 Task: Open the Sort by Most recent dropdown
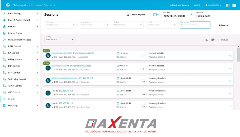60,39
